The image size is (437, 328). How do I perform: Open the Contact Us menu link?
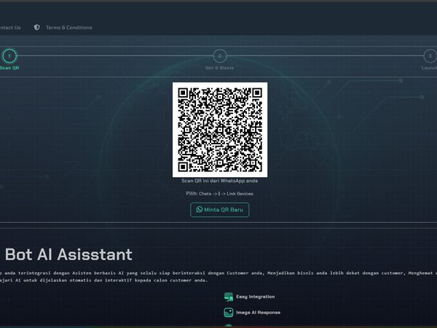[10, 28]
